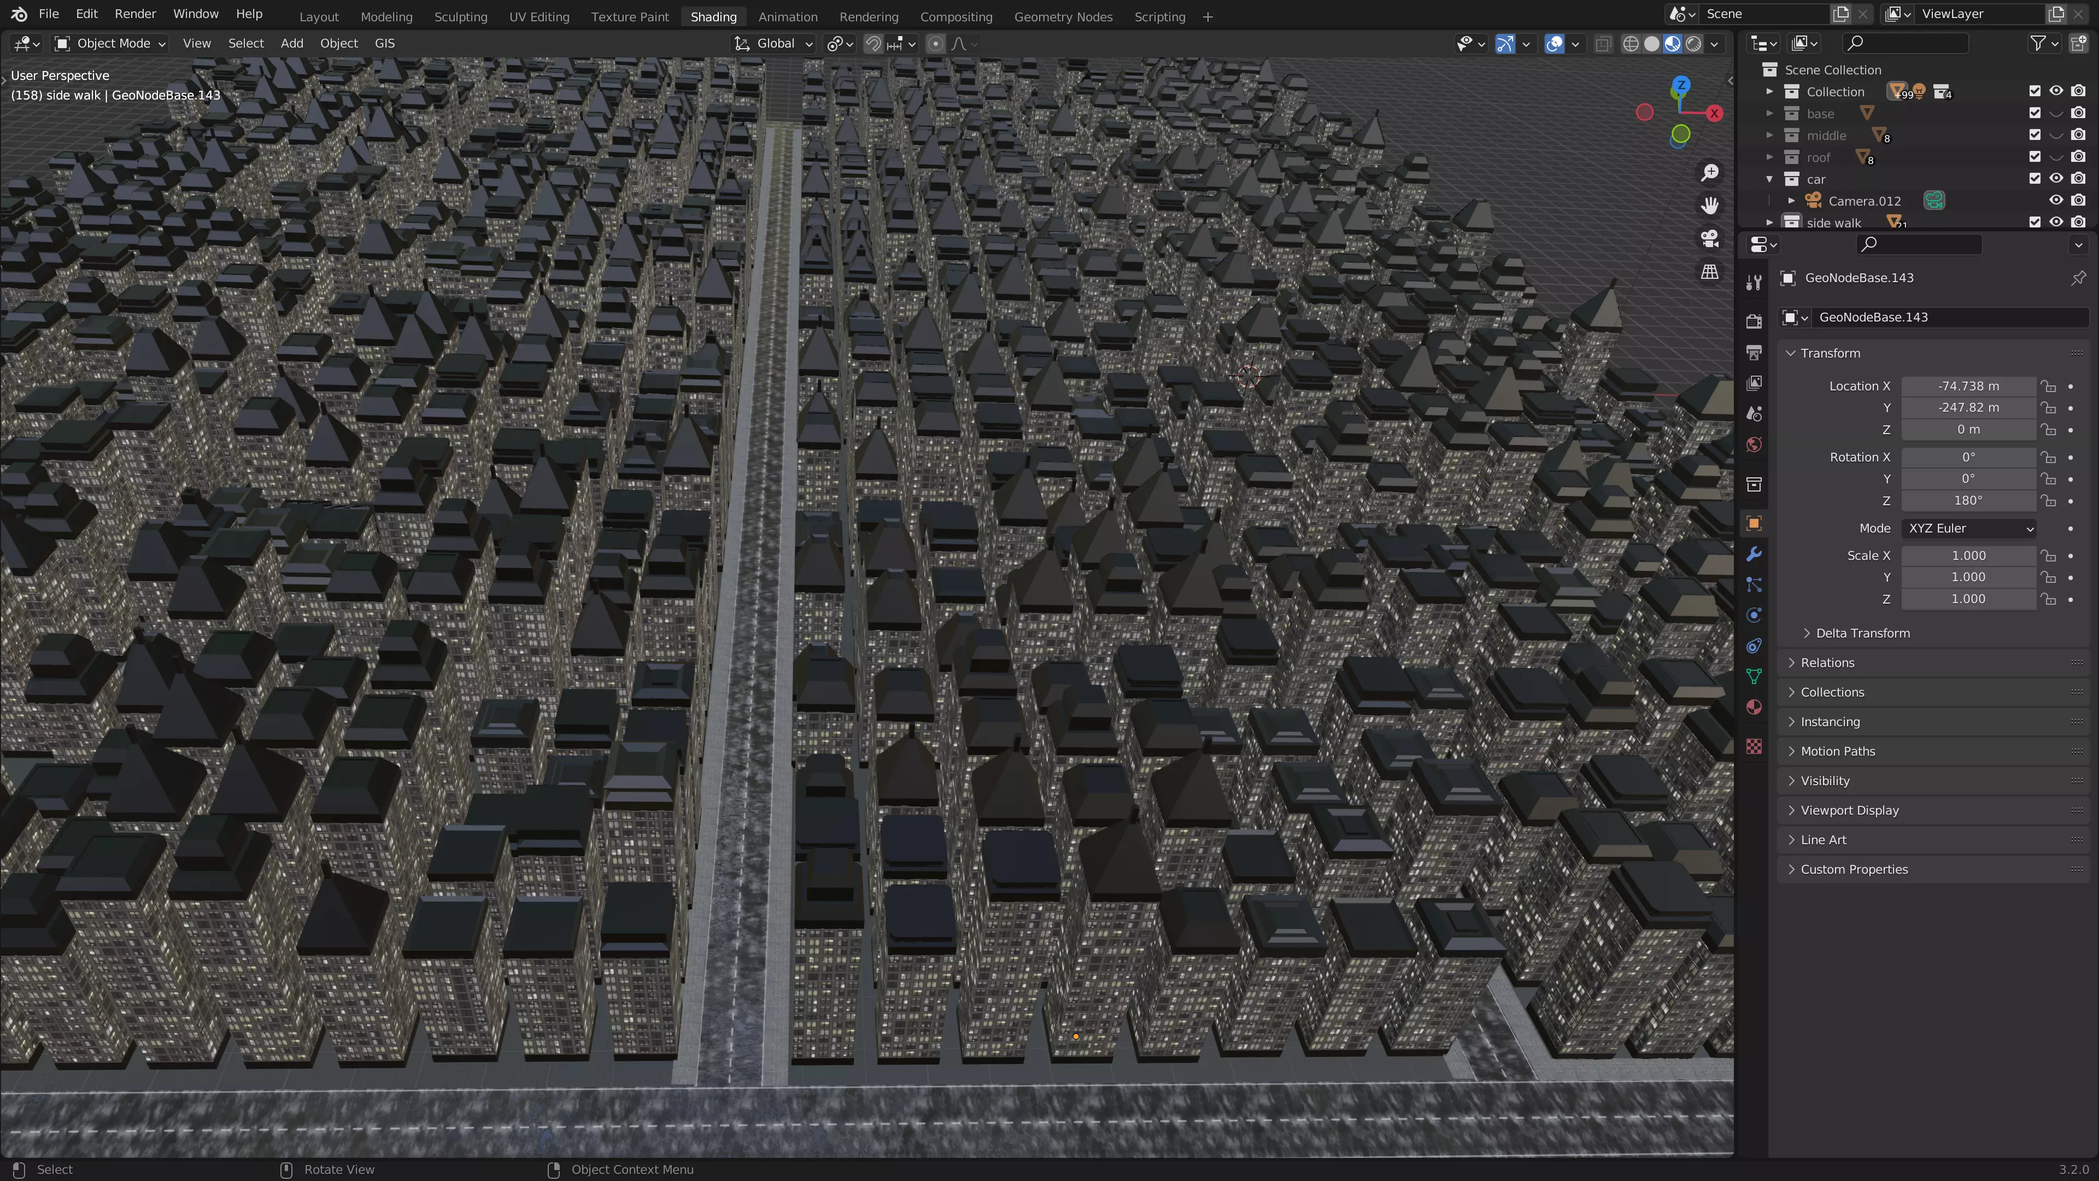Open the Particles properties tab

point(1754,584)
